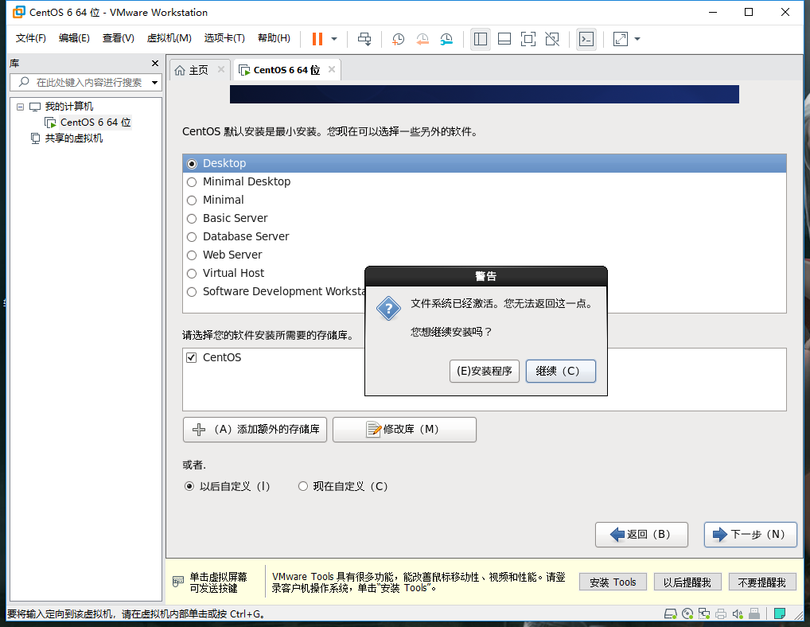This screenshot has width=810, height=627.
Task: Revert virtual machine to snapshot icon
Action: point(423,39)
